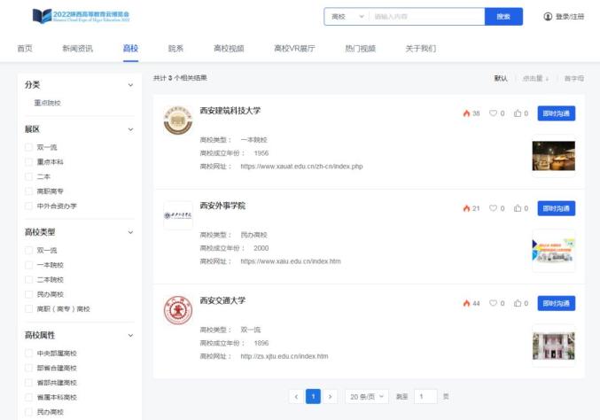
Task: Click the user icon beside 登录/注册
Action: pos(547,17)
